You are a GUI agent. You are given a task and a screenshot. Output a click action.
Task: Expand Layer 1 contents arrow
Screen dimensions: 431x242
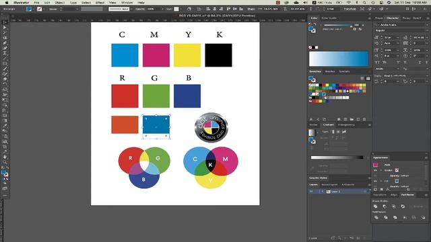tap(322, 192)
